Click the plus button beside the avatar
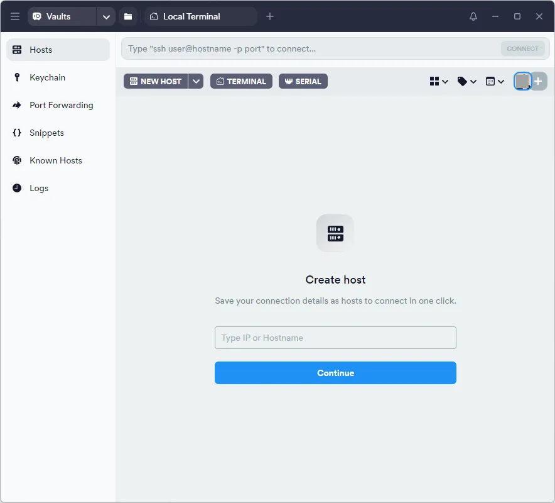 point(539,81)
